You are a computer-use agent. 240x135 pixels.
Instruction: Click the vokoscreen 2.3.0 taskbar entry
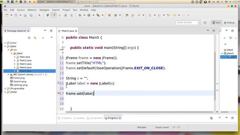coord(96,1)
